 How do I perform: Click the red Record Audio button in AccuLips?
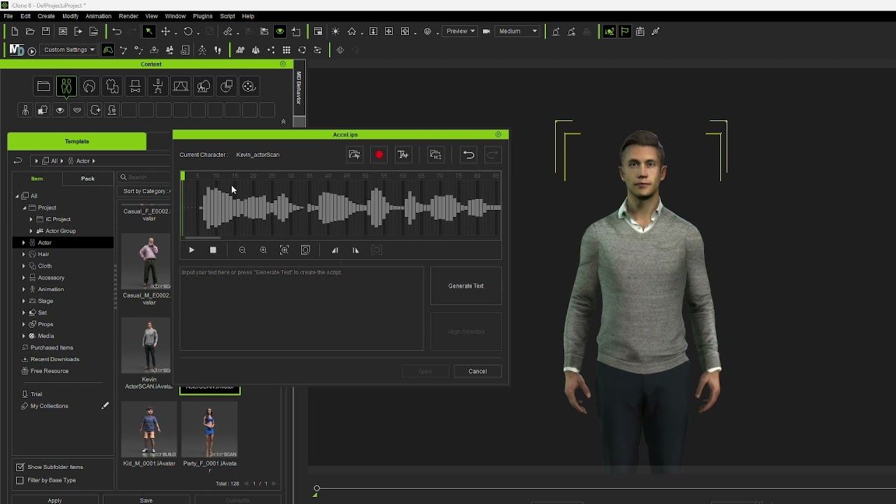(379, 155)
